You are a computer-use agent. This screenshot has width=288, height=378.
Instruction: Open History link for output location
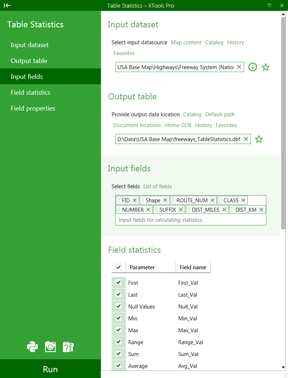204,125
